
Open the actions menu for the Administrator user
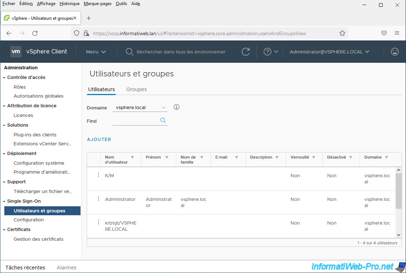click(99, 198)
